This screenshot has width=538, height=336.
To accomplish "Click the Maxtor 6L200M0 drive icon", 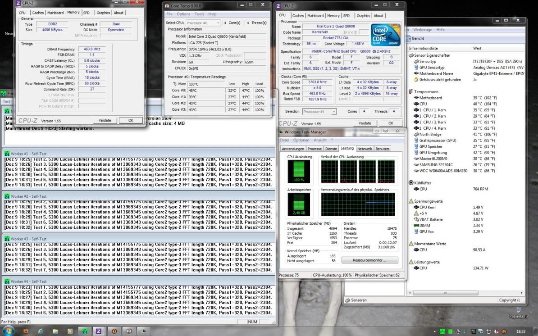I will 416,159.
